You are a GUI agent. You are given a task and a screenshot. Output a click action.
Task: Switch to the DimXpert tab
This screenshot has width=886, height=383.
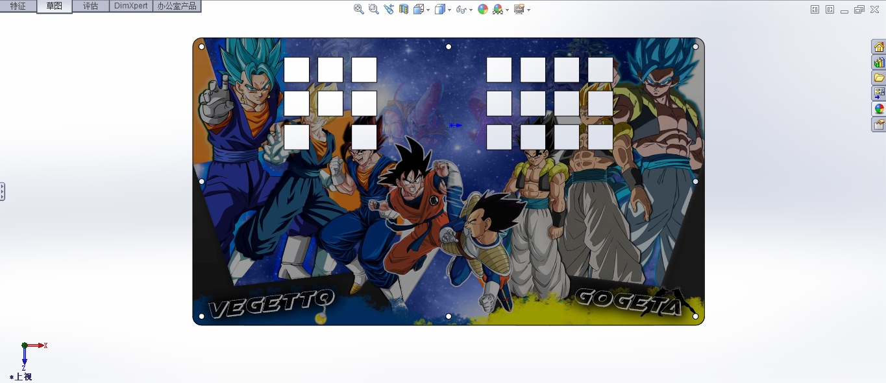pyautogui.click(x=131, y=6)
